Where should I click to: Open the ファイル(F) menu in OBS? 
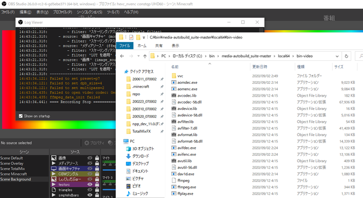(8, 12)
